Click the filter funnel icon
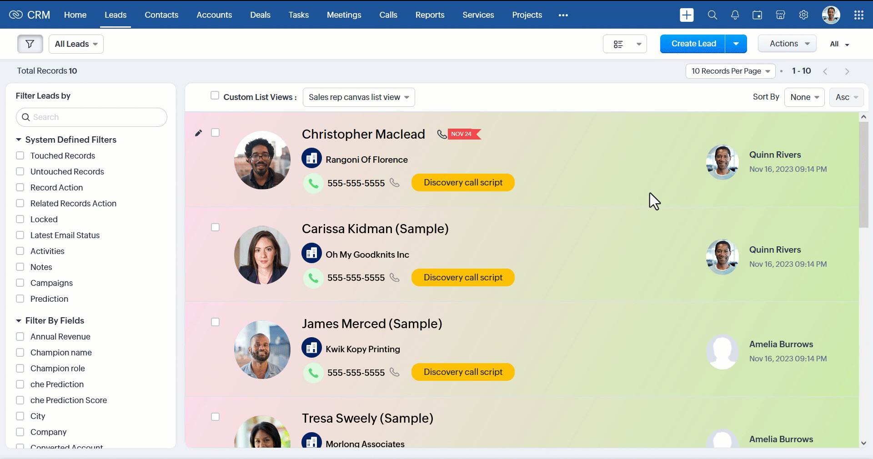873x459 pixels. pyautogui.click(x=30, y=44)
